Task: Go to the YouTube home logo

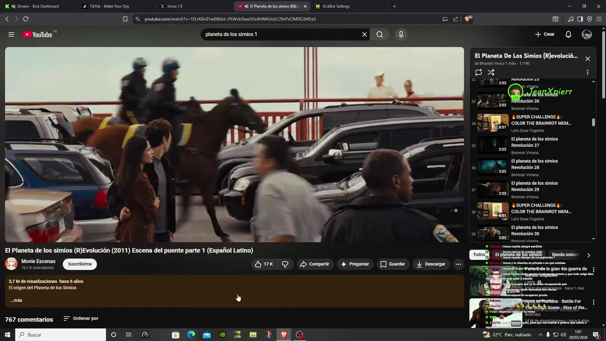Action: [x=37, y=35]
